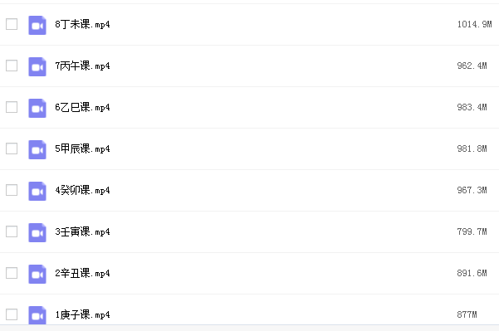The width and height of the screenshot is (499, 331).
Task: Click the video icon next to 5甲辰课.mp4
Action: [37, 149]
